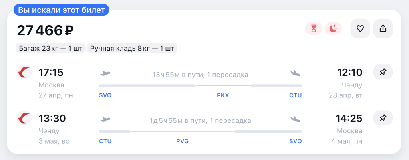Click the outbound flight airline logo
The image size is (409, 160).
pyautogui.click(x=25, y=73)
